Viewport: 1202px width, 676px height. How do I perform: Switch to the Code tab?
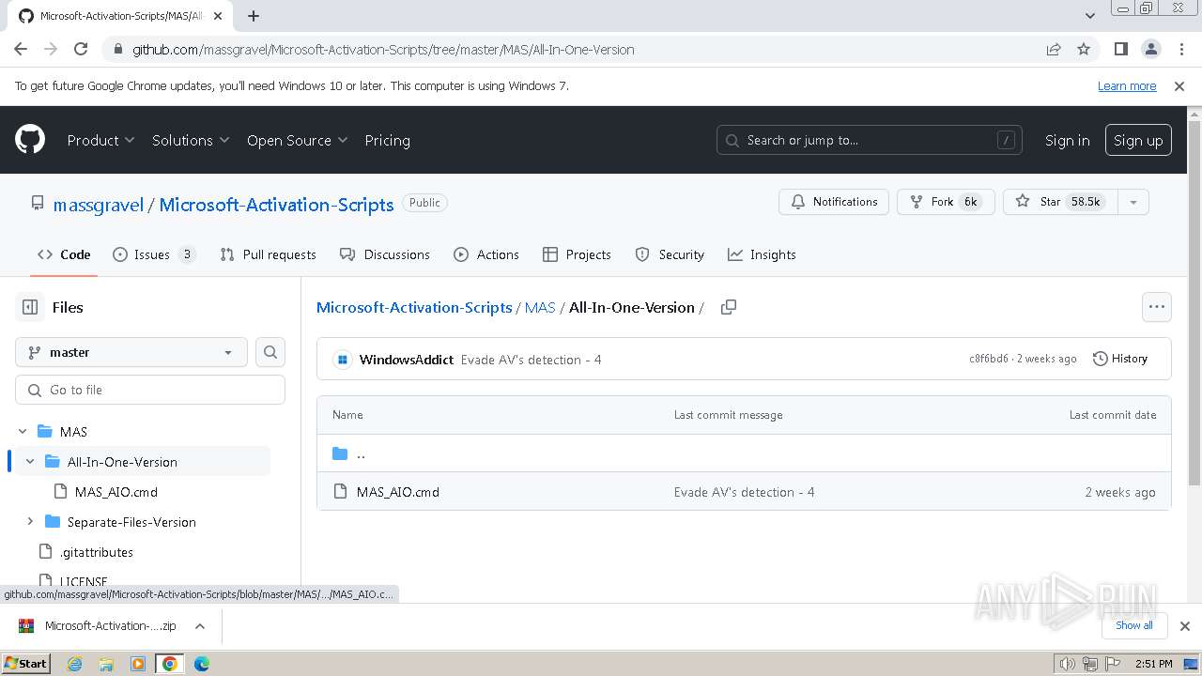click(x=64, y=254)
